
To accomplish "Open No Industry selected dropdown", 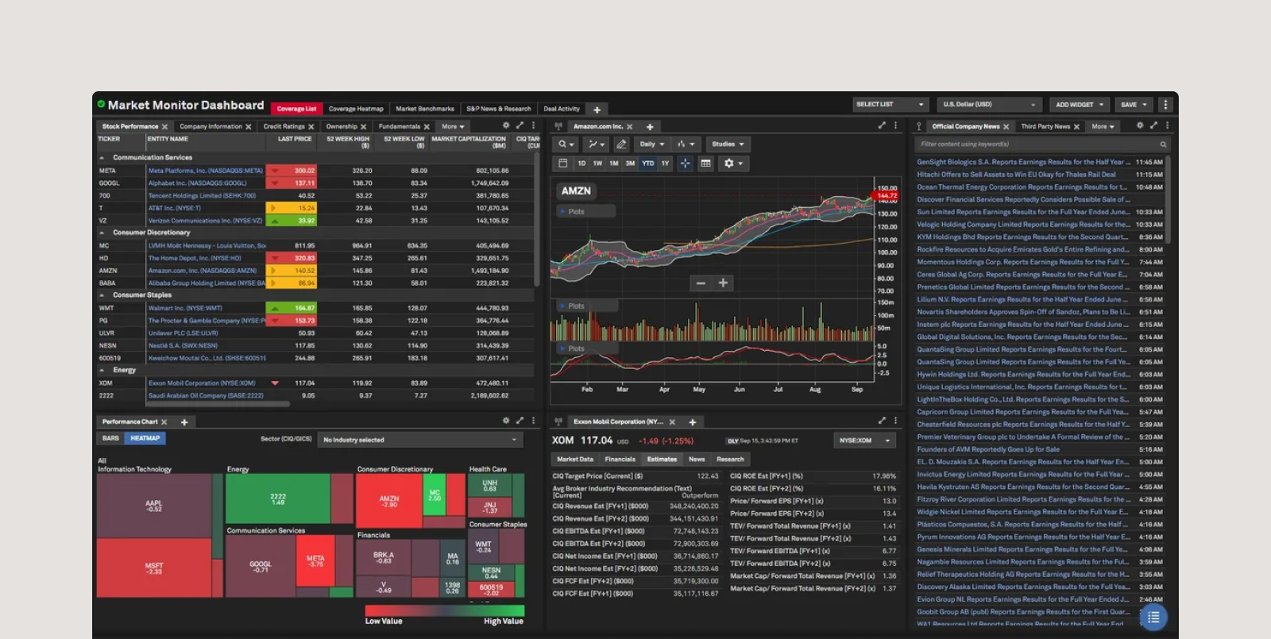I will tap(420, 440).
